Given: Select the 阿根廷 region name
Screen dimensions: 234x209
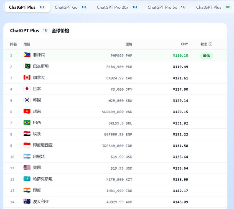Looking at the screenshot, I should pyautogui.click(x=39, y=156).
